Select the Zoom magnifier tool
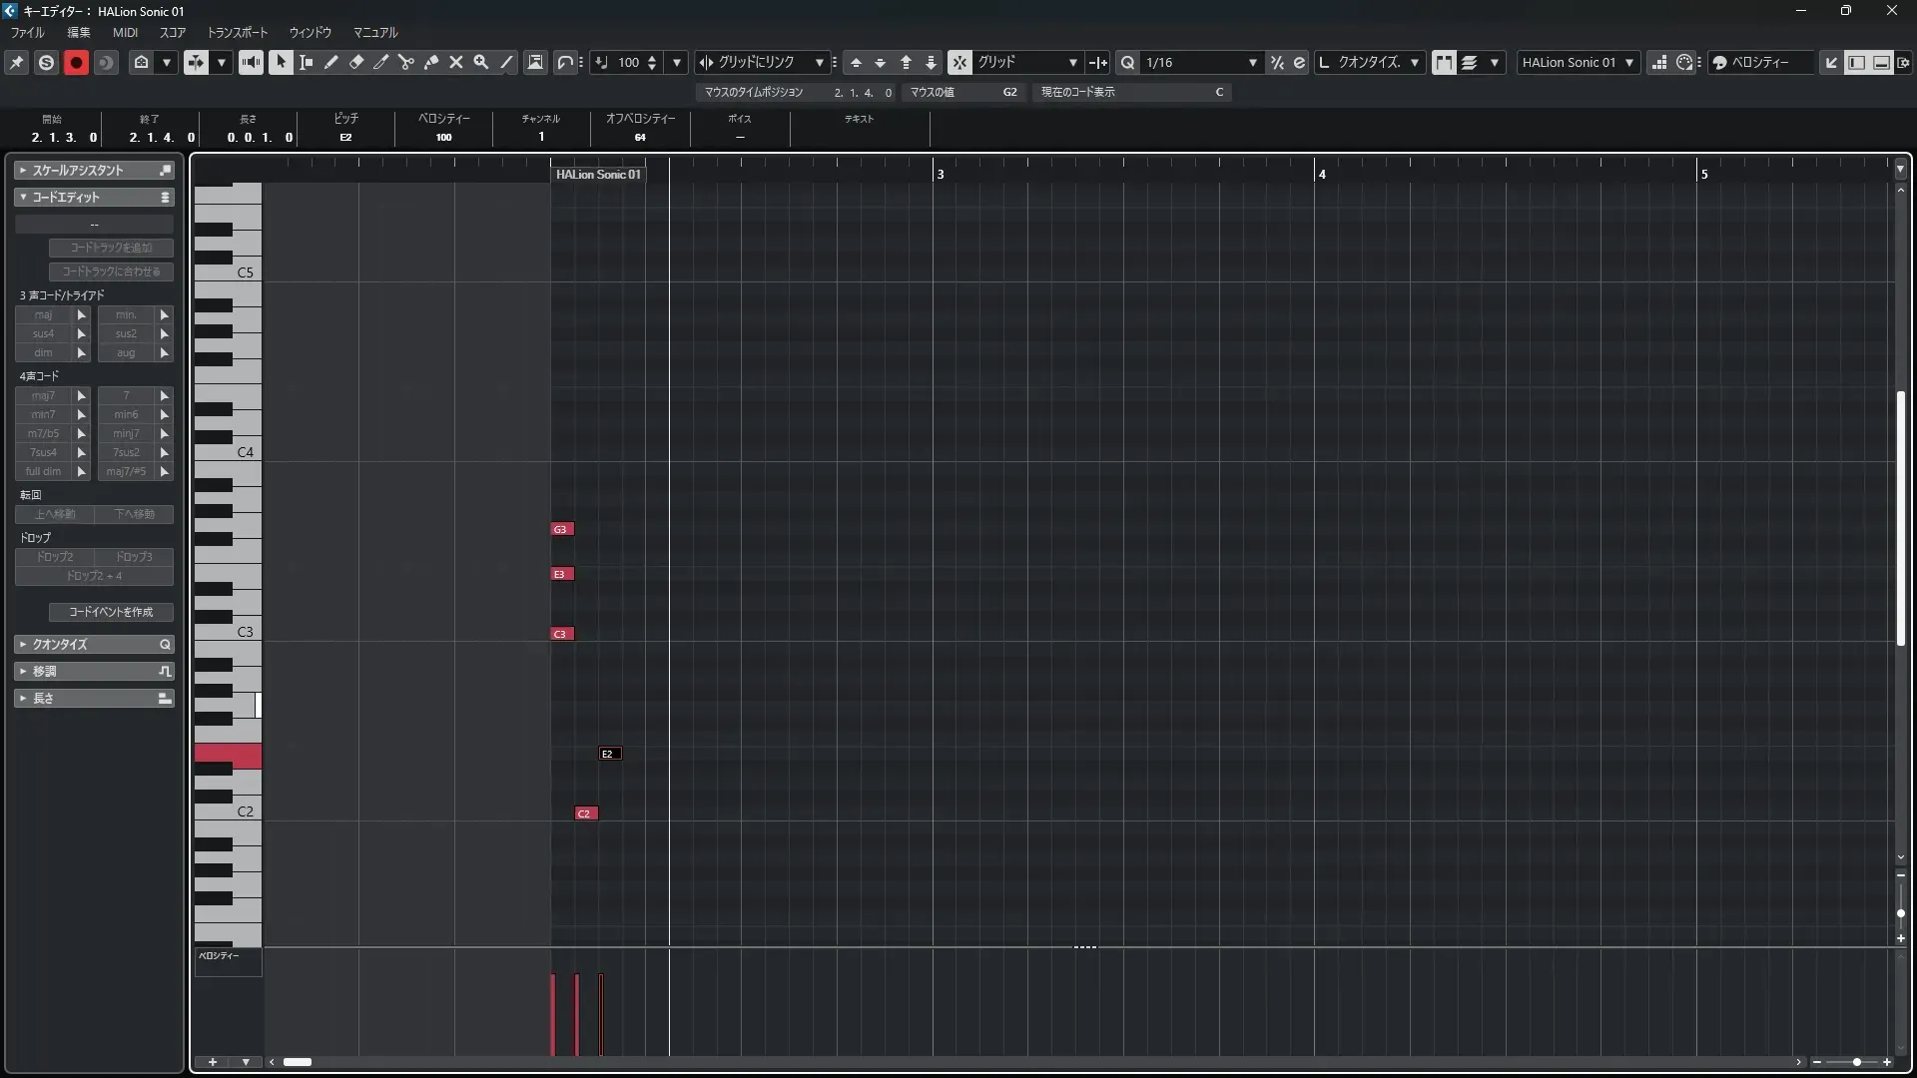This screenshot has height=1078, width=1917. pyautogui.click(x=481, y=62)
